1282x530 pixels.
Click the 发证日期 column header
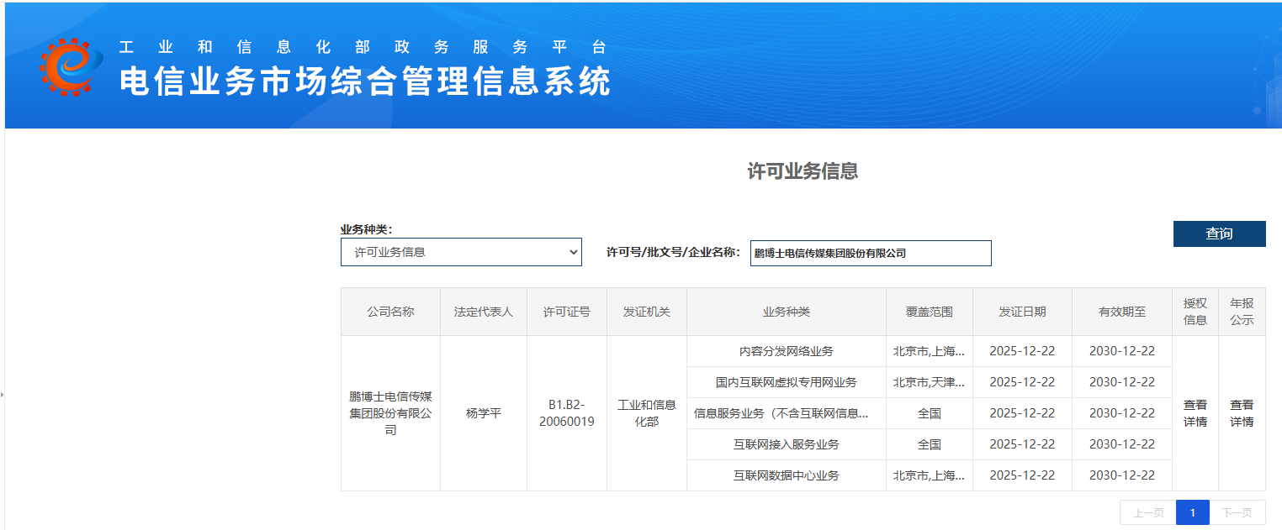[1022, 312]
